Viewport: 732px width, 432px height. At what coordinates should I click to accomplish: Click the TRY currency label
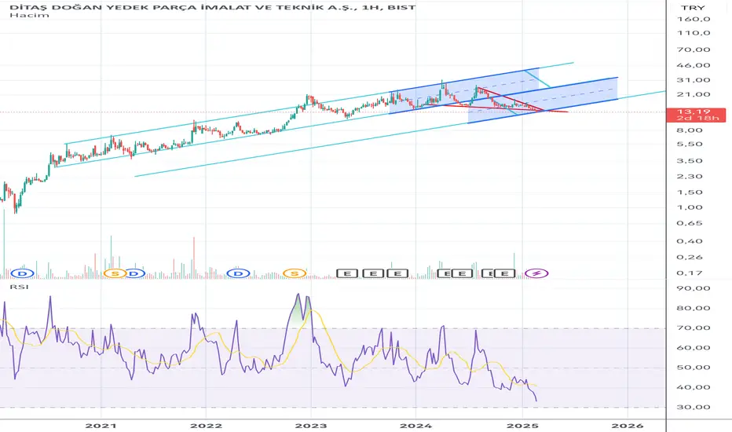click(x=693, y=8)
